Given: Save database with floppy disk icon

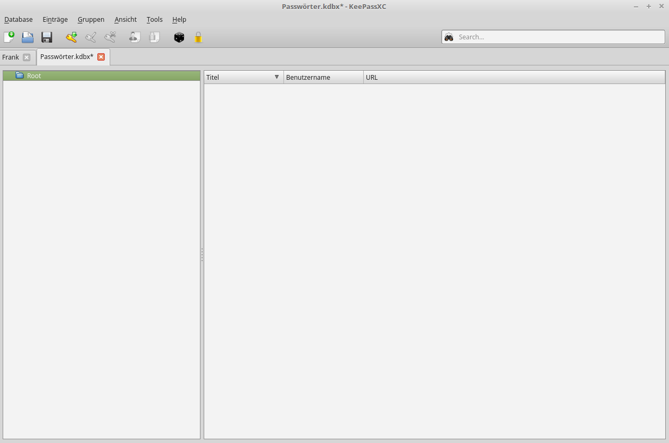Looking at the screenshot, I should point(47,37).
